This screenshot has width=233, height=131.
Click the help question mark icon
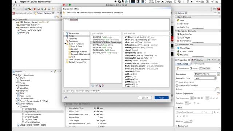[66, 98]
